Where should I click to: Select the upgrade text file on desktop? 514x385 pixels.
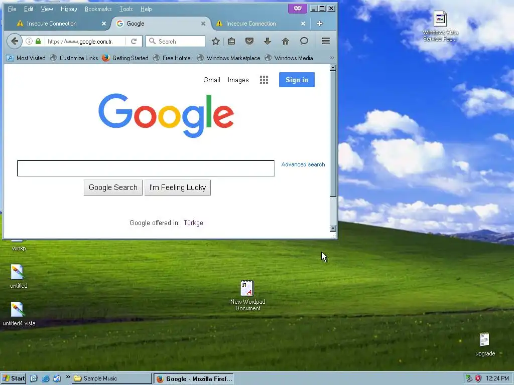tap(485, 344)
